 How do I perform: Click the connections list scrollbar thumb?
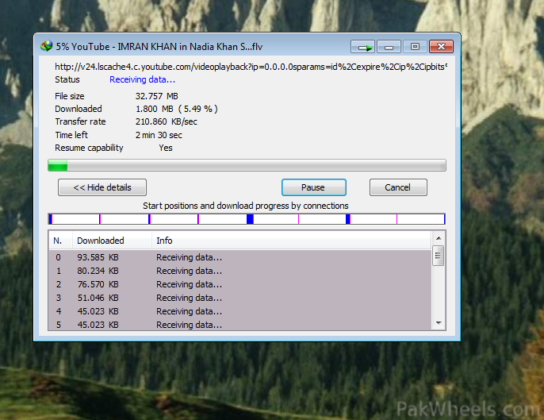(x=438, y=256)
